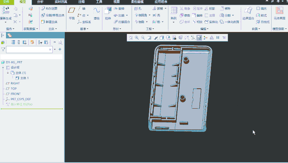The image size is (288, 163).
Task: Choose the 扫描混合 (Swept Blend) tool
Action: coord(122,22)
